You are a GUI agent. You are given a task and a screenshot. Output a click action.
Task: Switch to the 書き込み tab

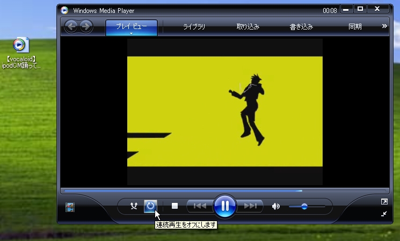pyautogui.click(x=301, y=26)
